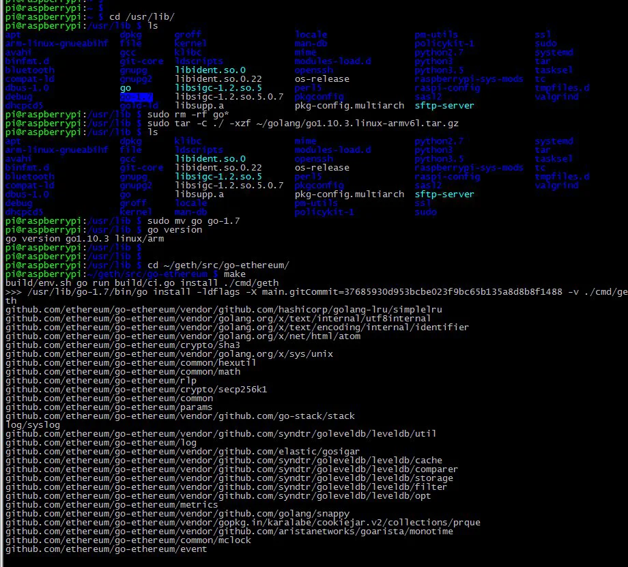628x567 pixels.
Task: Click the 'goleveldb/leveldb/opt' build line
Action: point(218,496)
